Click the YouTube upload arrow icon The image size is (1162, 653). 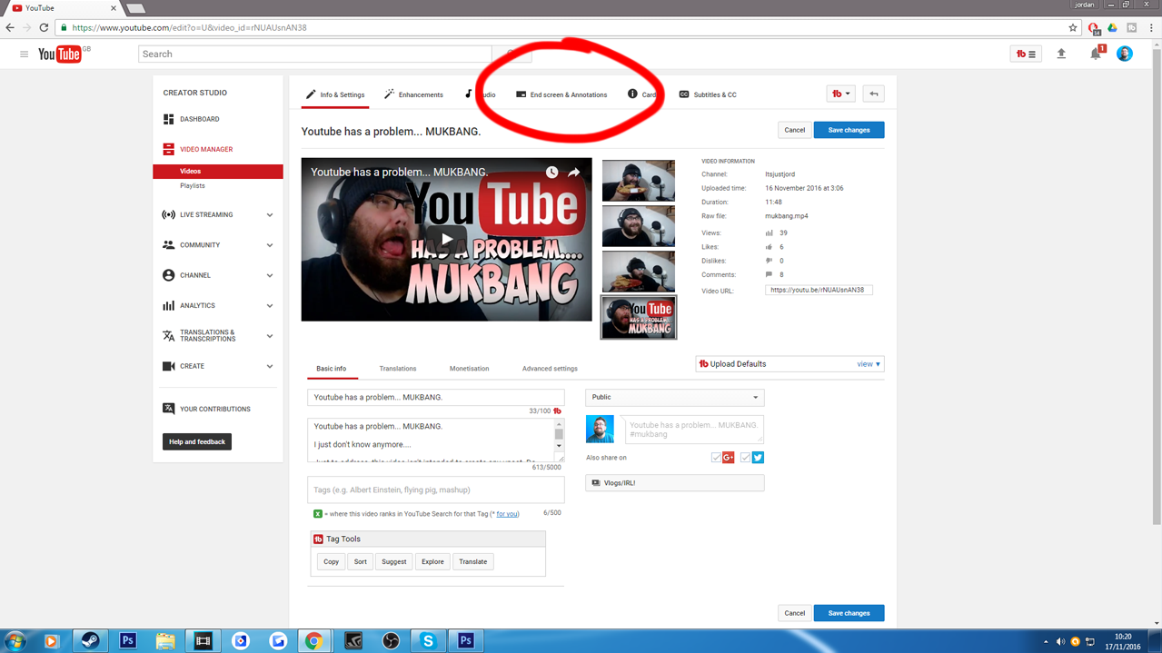pos(1060,54)
